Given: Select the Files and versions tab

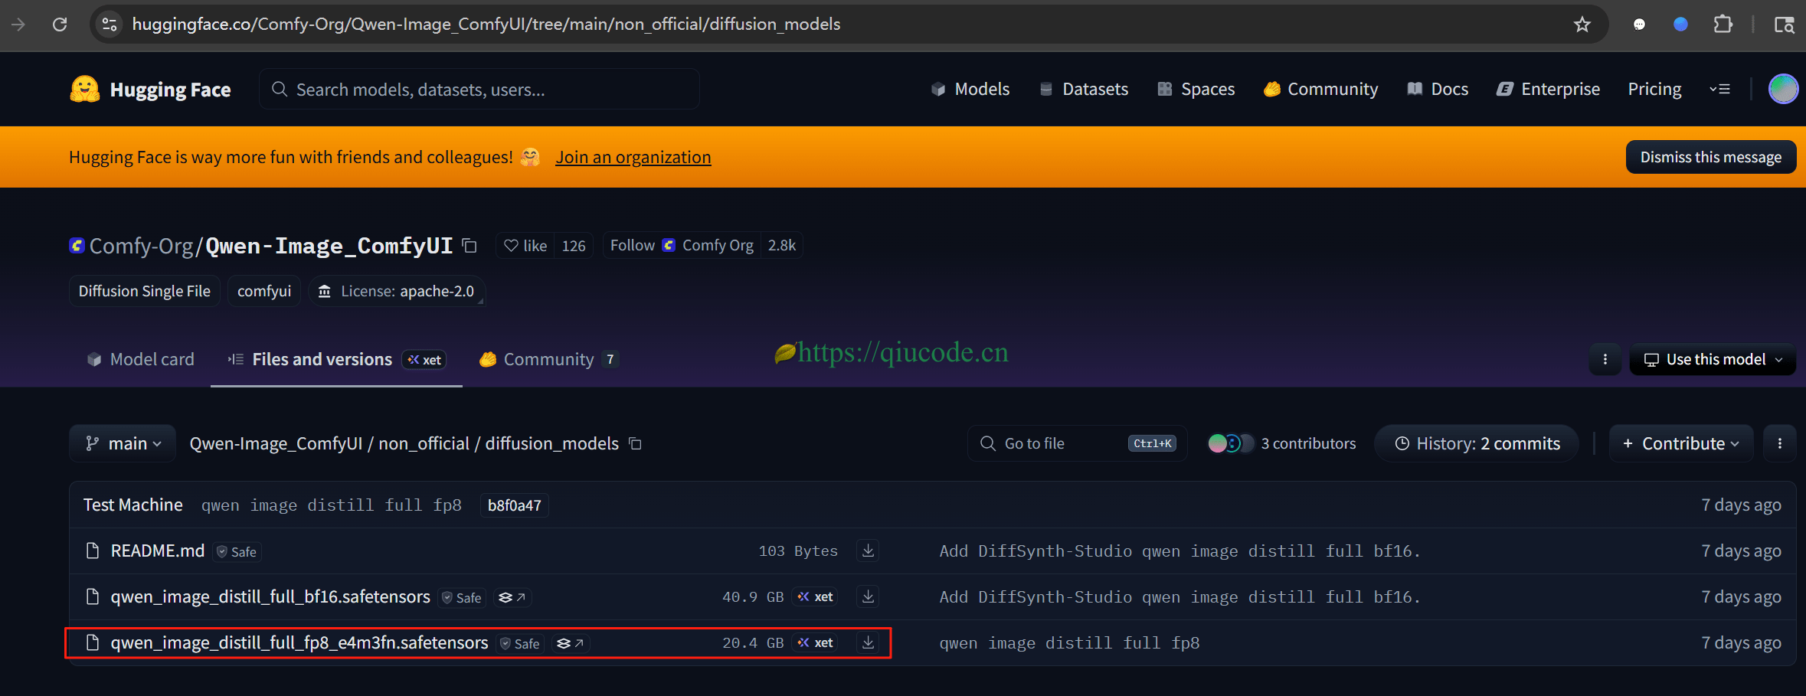Looking at the screenshot, I should (336, 359).
